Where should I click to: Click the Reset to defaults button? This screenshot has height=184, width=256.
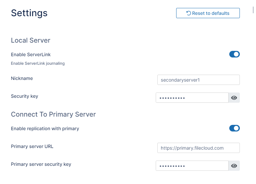pyautogui.click(x=208, y=13)
